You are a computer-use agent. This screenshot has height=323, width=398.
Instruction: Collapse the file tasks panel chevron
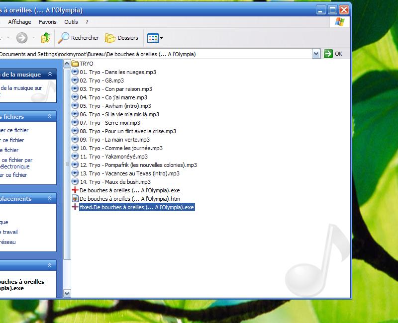click(x=49, y=116)
